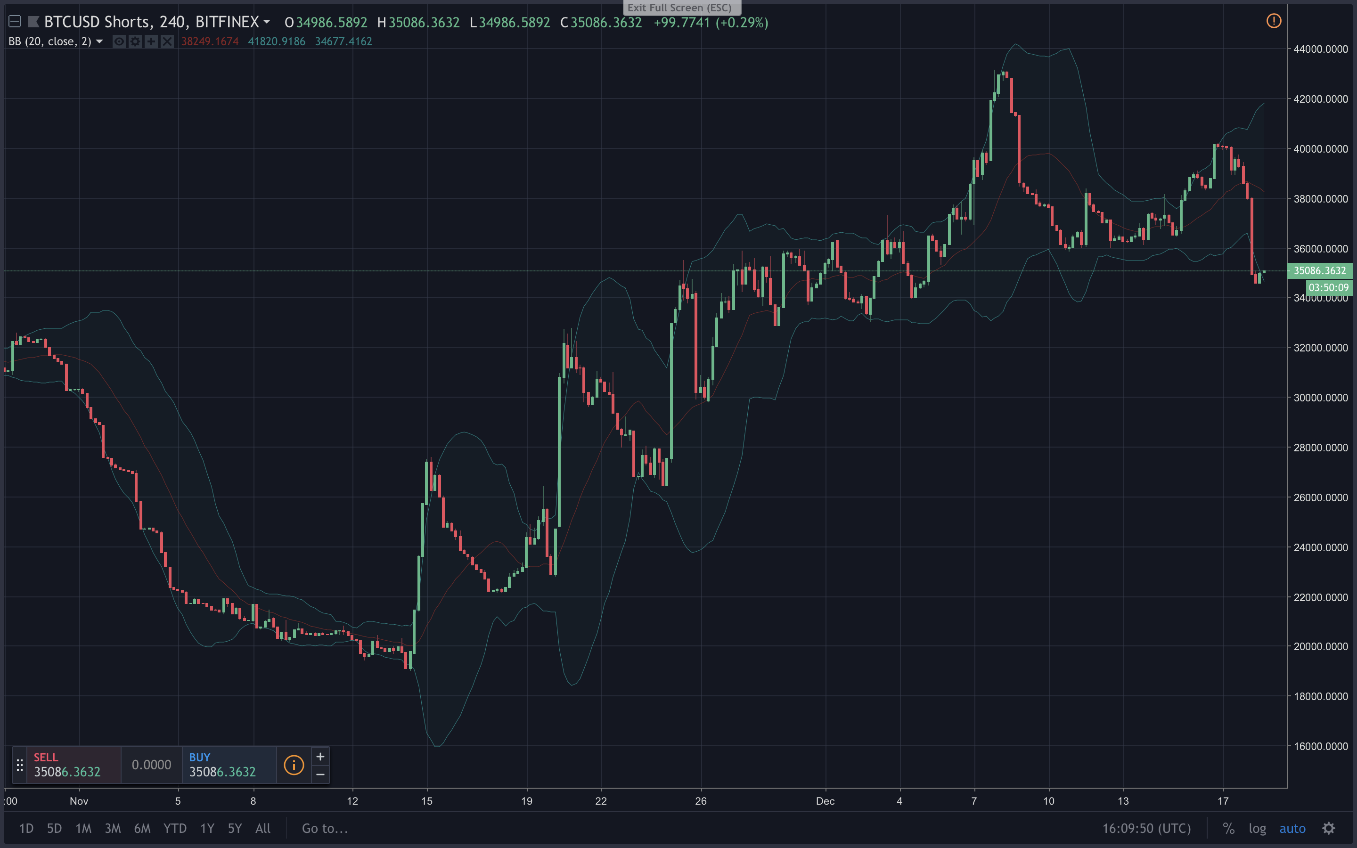Open the Go to... date picker
Image resolution: width=1357 pixels, height=848 pixels.
(325, 828)
